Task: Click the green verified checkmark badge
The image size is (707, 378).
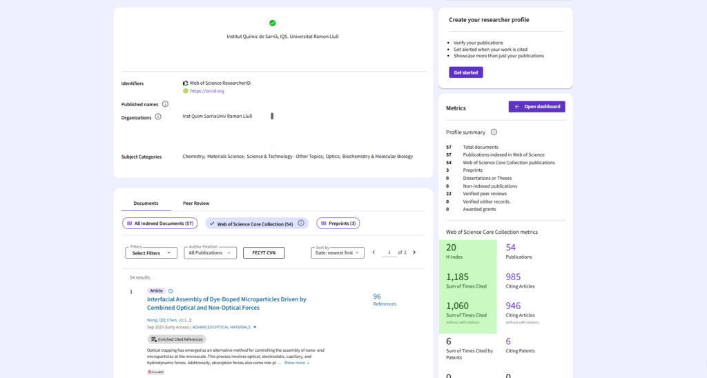Action: pos(272,23)
